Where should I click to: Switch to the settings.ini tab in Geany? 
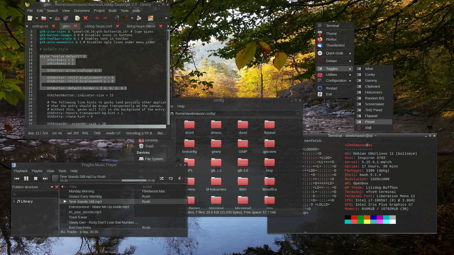coord(40,26)
